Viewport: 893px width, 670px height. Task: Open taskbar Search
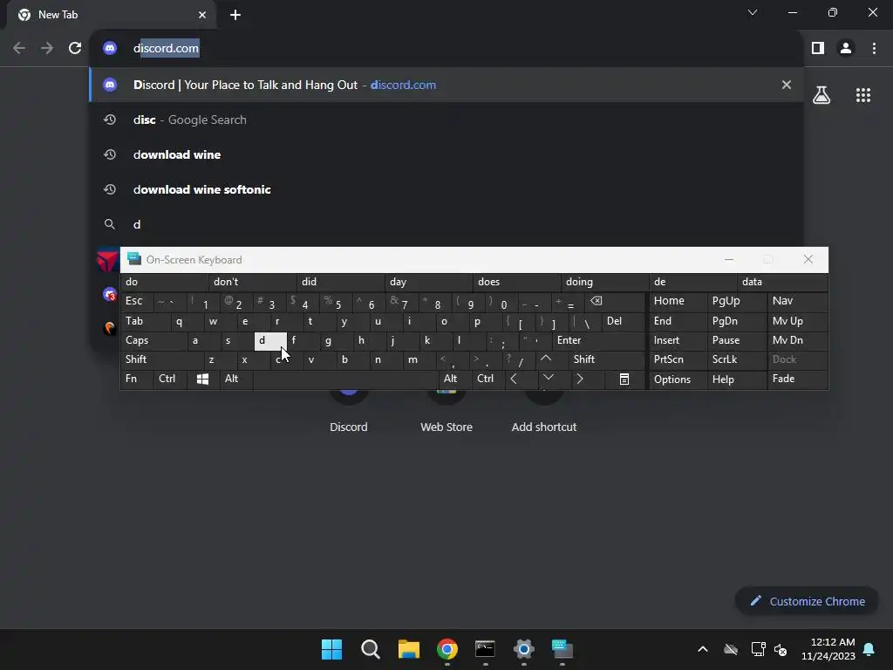[370, 649]
